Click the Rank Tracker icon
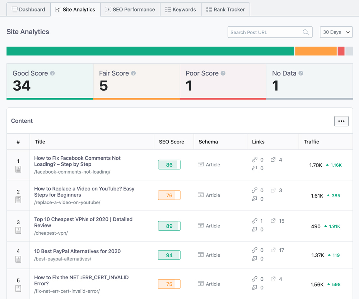Screen dimensions: 359x299 tap(209, 9)
